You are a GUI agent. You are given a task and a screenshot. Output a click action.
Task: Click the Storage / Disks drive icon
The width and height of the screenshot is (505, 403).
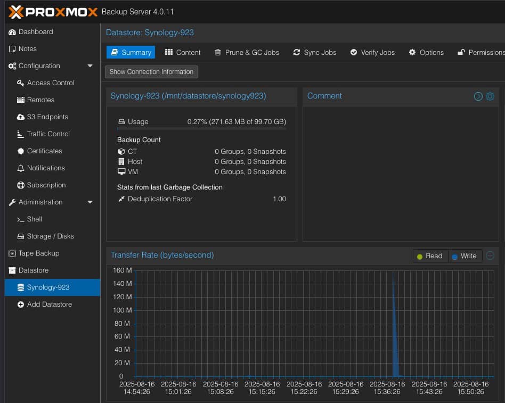21,236
